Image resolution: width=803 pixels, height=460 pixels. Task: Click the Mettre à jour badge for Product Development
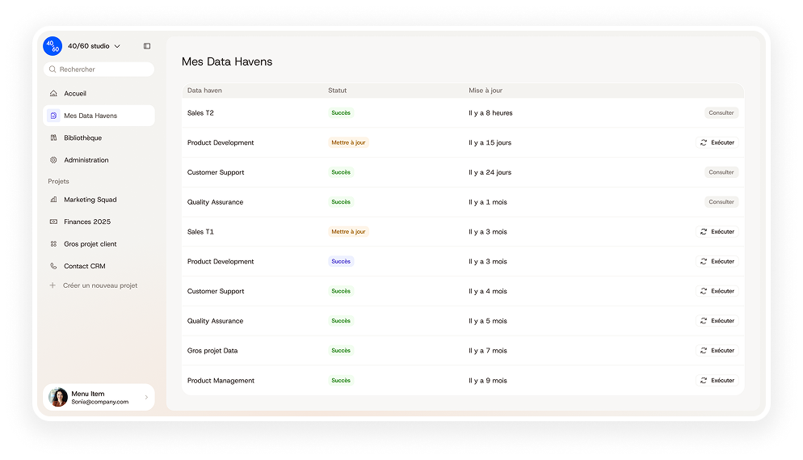pos(348,143)
